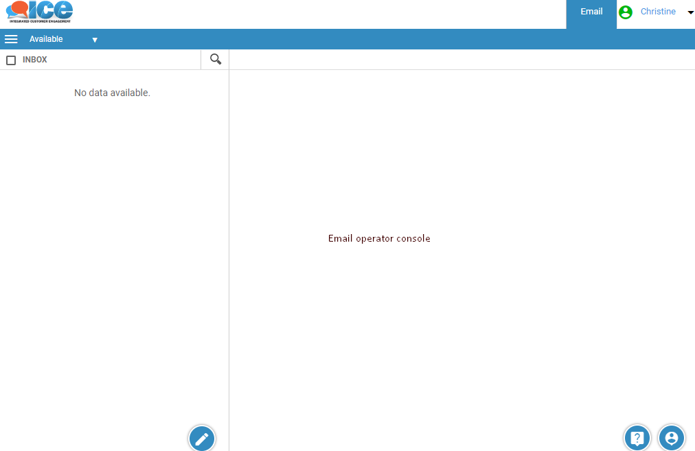This screenshot has height=451, width=695.
Task: Click the ICE logo in the top left
Action: click(38, 12)
